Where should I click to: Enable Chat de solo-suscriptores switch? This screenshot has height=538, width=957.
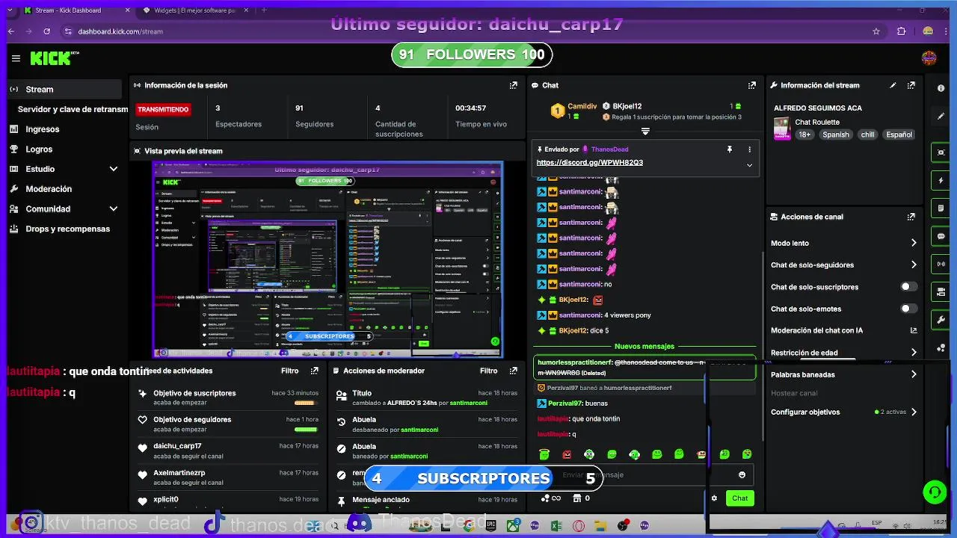(x=908, y=287)
